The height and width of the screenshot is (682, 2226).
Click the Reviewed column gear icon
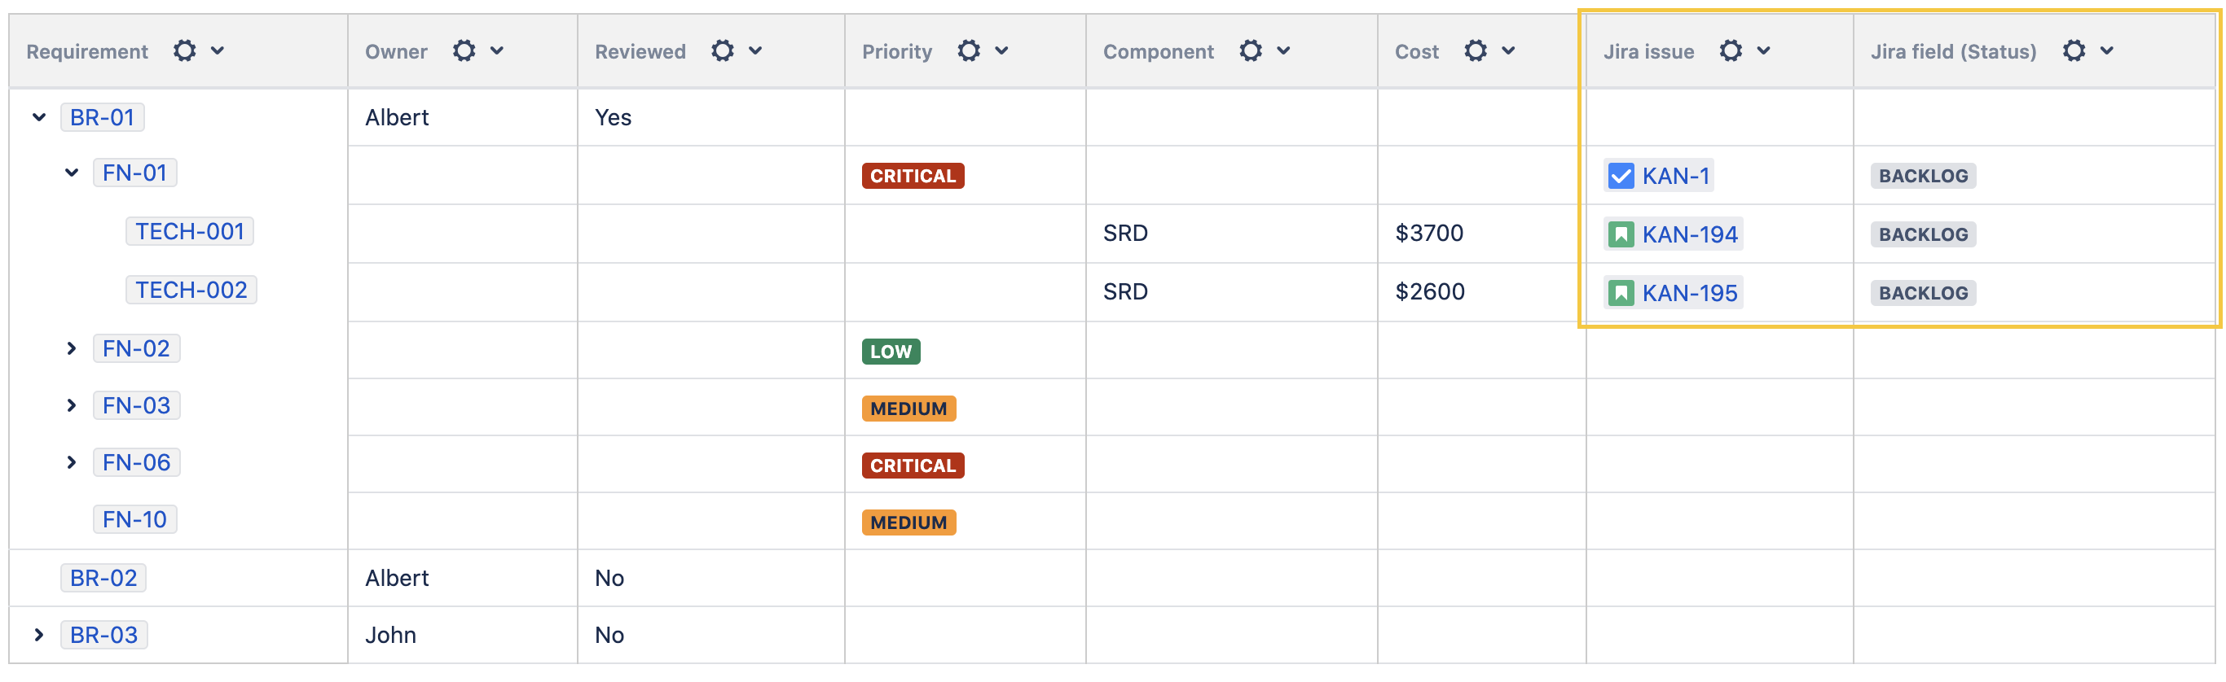[x=723, y=51]
